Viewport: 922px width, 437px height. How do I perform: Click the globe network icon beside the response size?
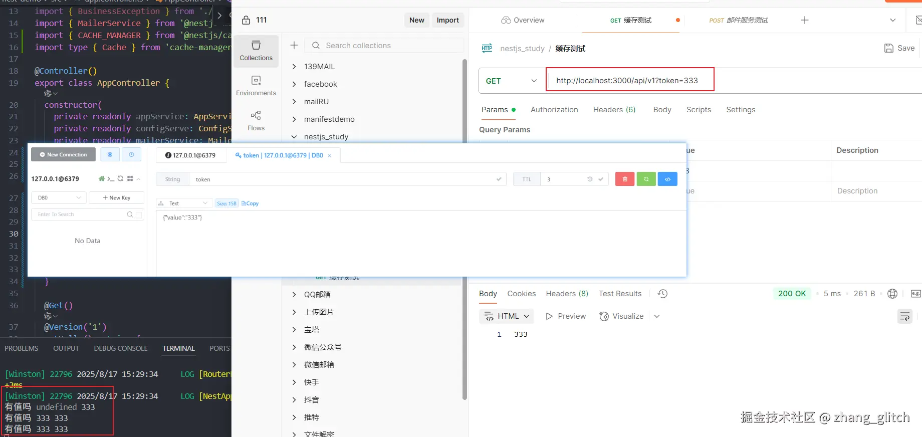(892, 294)
